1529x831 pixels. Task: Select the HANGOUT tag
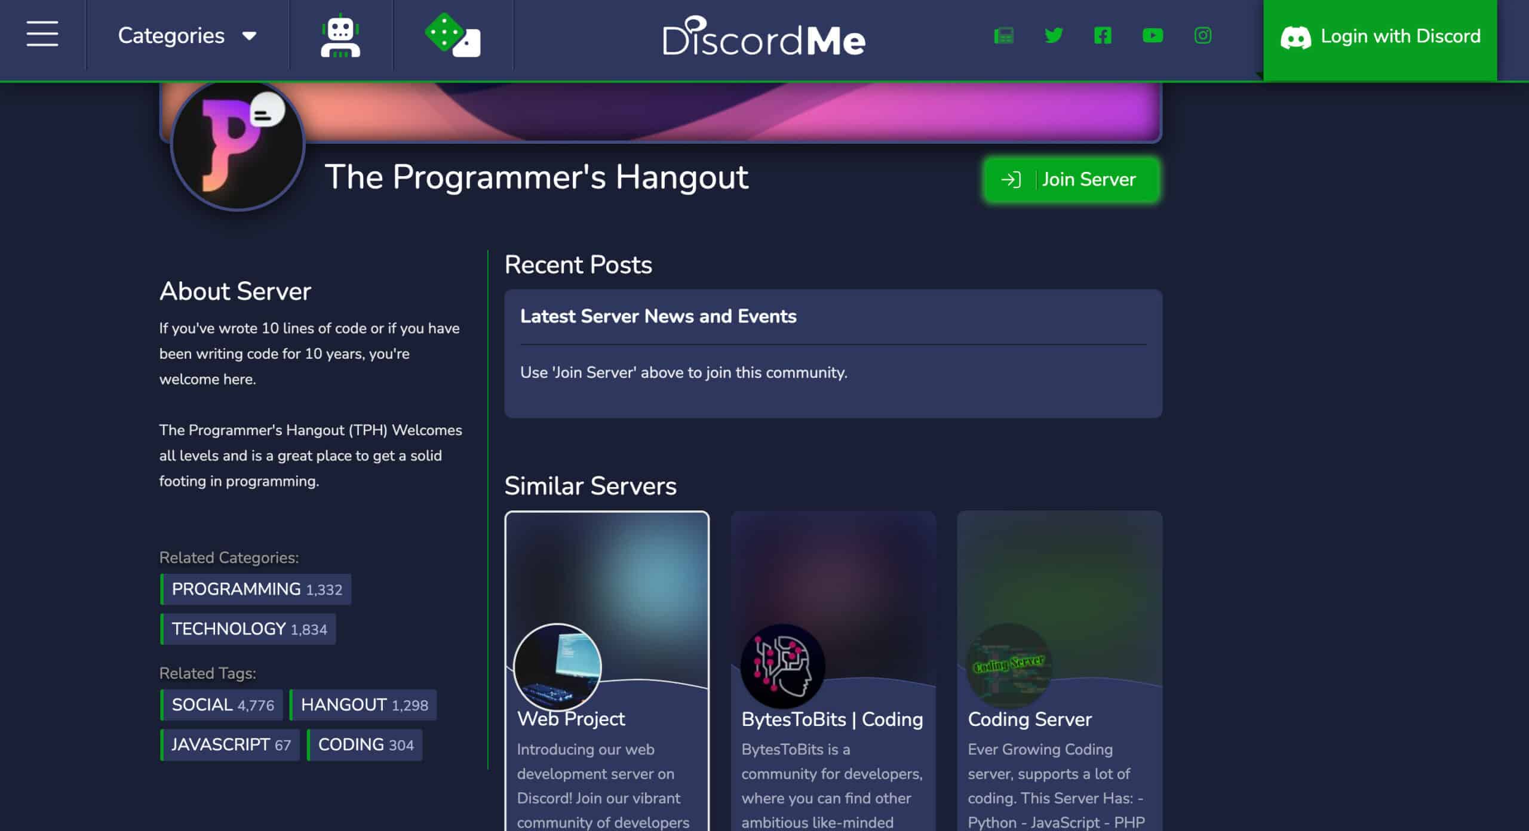click(x=364, y=705)
